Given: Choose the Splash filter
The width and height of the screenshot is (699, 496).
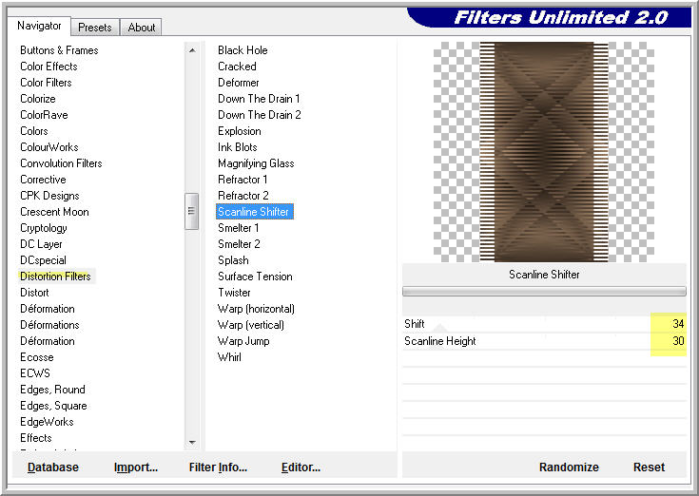Looking at the screenshot, I should point(233,260).
